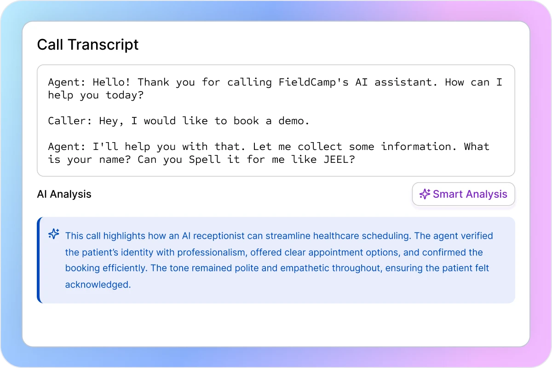Click the Agent greeting line starting with Hello
Viewport: 552px width, 368px height.
275,83
